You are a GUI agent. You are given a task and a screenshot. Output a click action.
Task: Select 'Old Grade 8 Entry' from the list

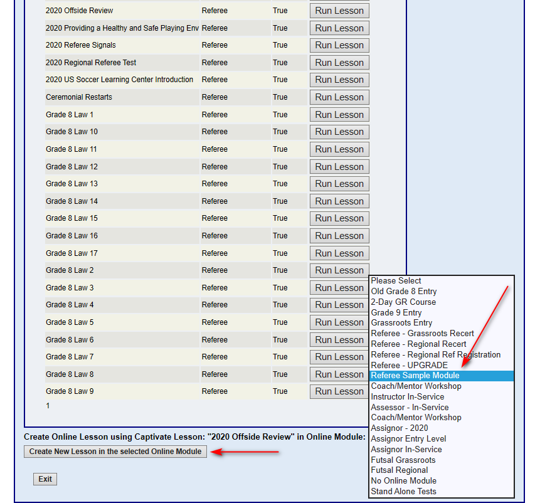442,292
